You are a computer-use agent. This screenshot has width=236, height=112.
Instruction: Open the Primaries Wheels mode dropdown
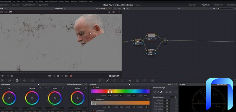75,84
